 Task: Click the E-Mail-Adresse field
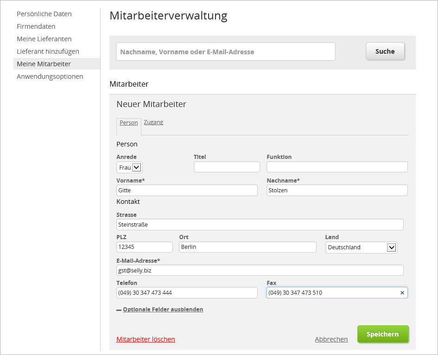260,270
